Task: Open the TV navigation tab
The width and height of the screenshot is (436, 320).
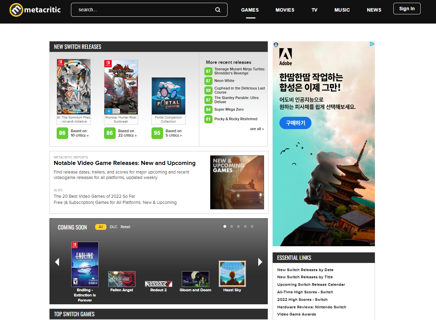Action: click(x=315, y=10)
